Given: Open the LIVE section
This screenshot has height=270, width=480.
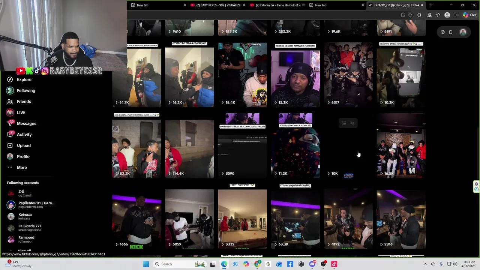Looking at the screenshot, I should (x=16, y=112).
